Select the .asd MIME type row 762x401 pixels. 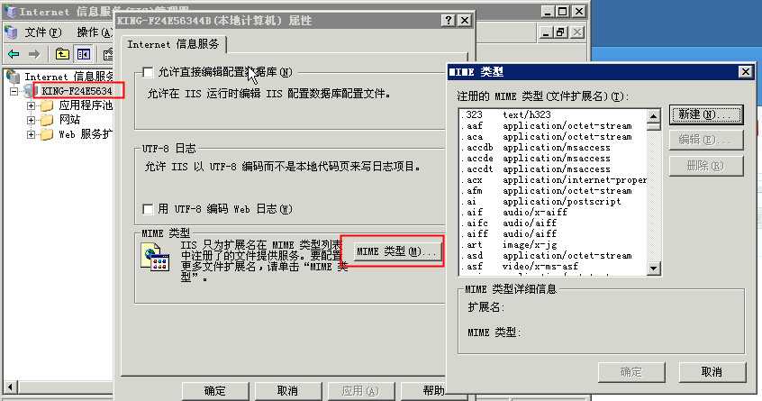tap(553, 256)
